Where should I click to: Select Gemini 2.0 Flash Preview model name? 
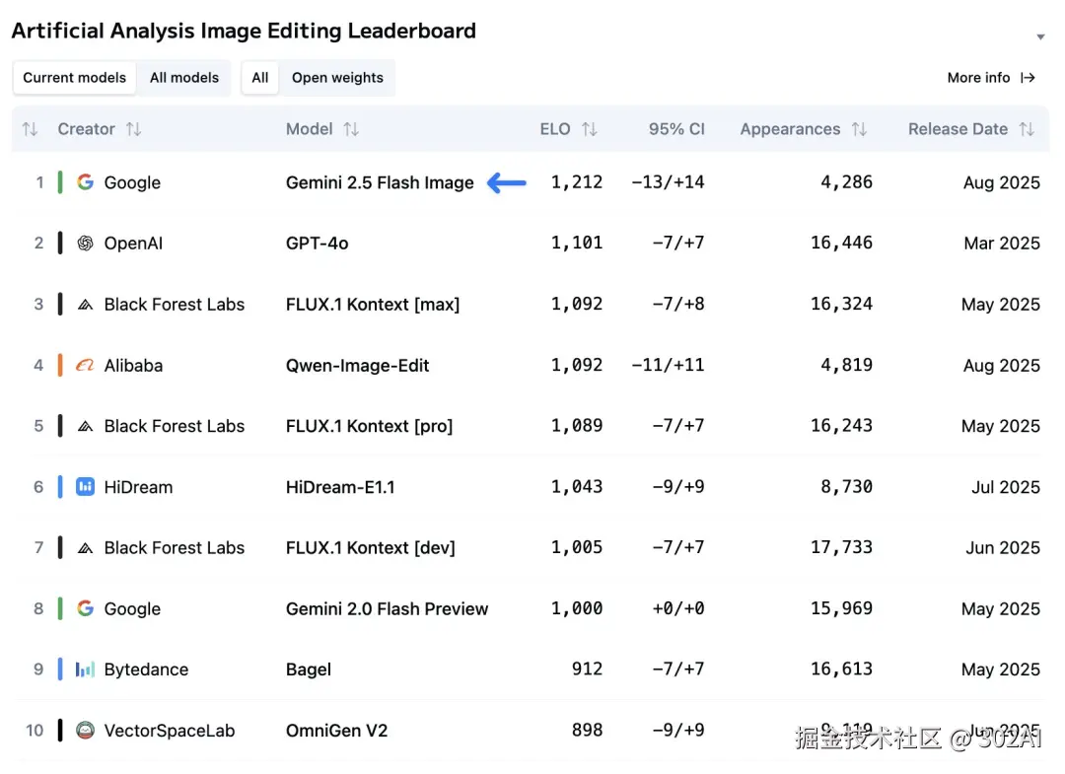[x=388, y=608]
